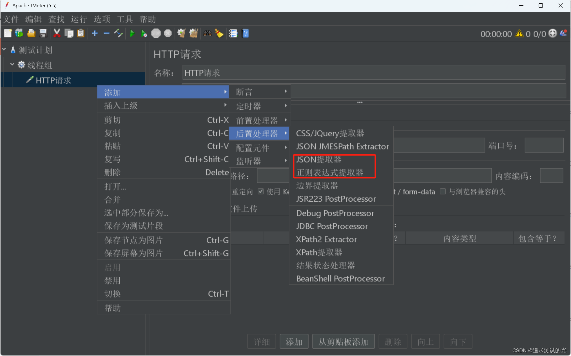Click Start no pauses icon
Screen dimensions: 571x356
click(x=144, y=33)
